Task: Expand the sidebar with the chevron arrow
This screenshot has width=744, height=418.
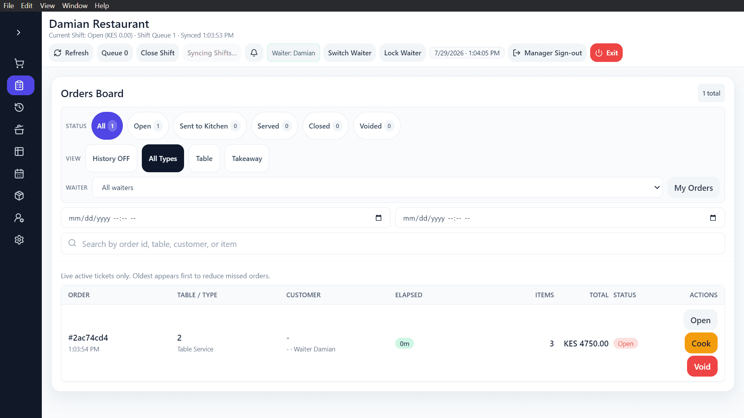Action: tap(19, 33)
